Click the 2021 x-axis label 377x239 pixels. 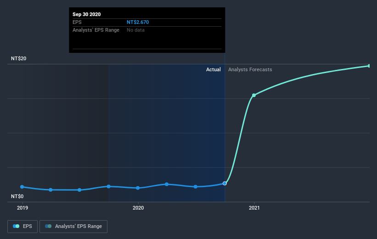(254, 208)
